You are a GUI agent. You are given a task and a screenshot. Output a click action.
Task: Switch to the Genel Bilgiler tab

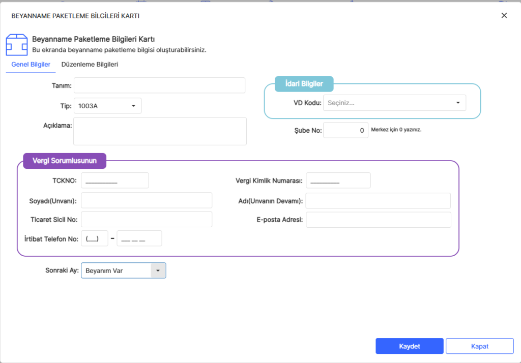[31, 65]
